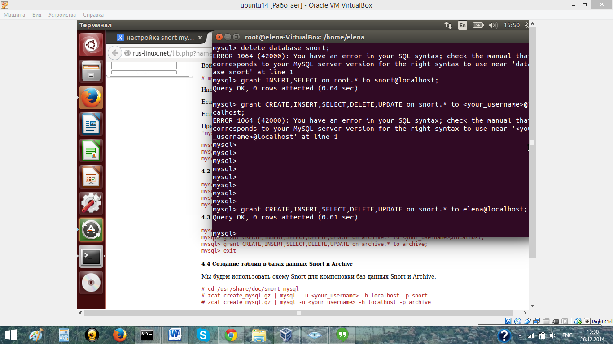Click the Ubuntu panel clock showing 15:50
613x344 pixels.
click(x=512, y=26)
